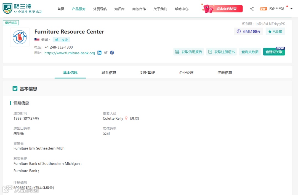Click the GMI info circle icon
The image size is (298, 195).
(239, 31)
